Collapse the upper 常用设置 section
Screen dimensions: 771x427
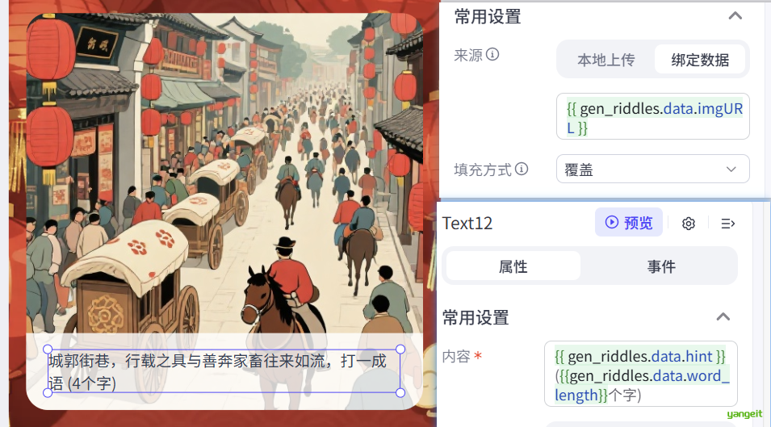pyautogui.click(x=735, y=16)
